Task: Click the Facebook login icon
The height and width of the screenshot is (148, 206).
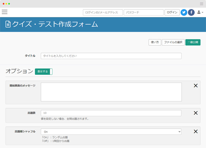Action: tap(191, 12)
